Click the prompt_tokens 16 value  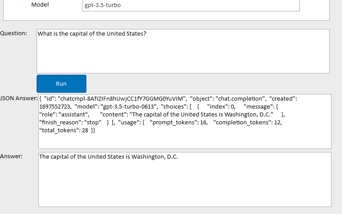tap(178, 123)
